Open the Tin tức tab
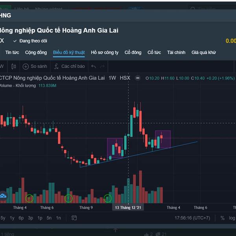This screenshot has width=236, height=236. coord(12,52)
